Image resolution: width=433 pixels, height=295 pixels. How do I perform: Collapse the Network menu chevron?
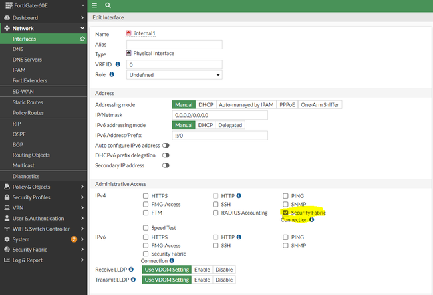pos(82,28)
